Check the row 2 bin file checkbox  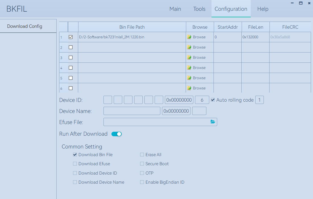pyautogui.click(x=71, y=47)
